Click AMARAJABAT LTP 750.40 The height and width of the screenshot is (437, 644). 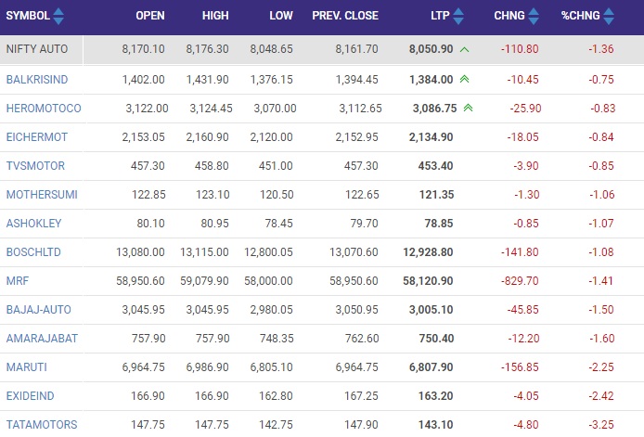(436, 338)
